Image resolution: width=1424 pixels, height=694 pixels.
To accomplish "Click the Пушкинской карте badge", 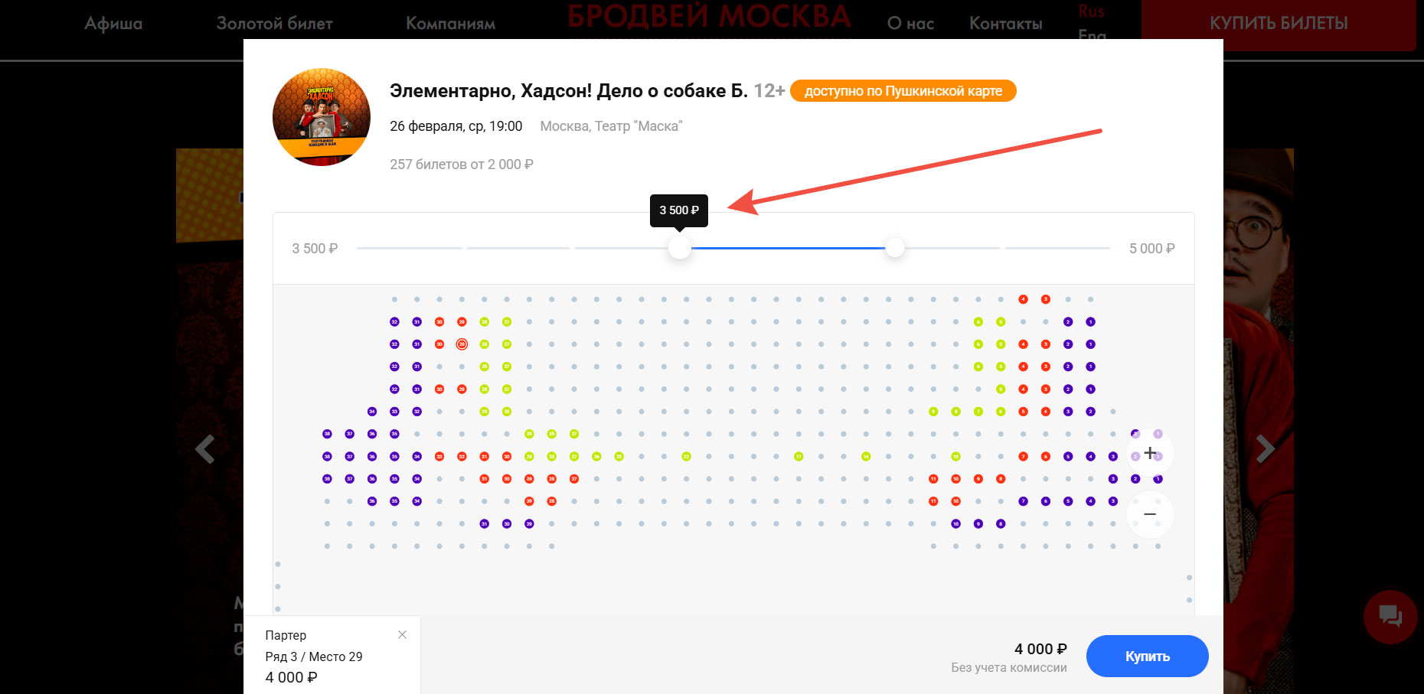I will pyautogui.click(x=903, y=91).
